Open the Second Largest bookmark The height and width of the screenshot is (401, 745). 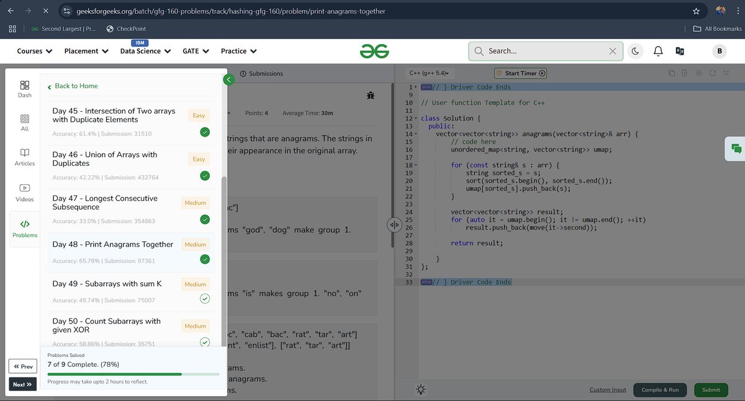click(63, 29)
